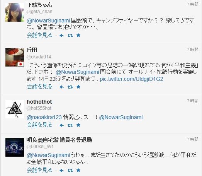This screenshot has width=202, height=176.
Task: Reply to okada014's tweet
Action: coord(62,87)
